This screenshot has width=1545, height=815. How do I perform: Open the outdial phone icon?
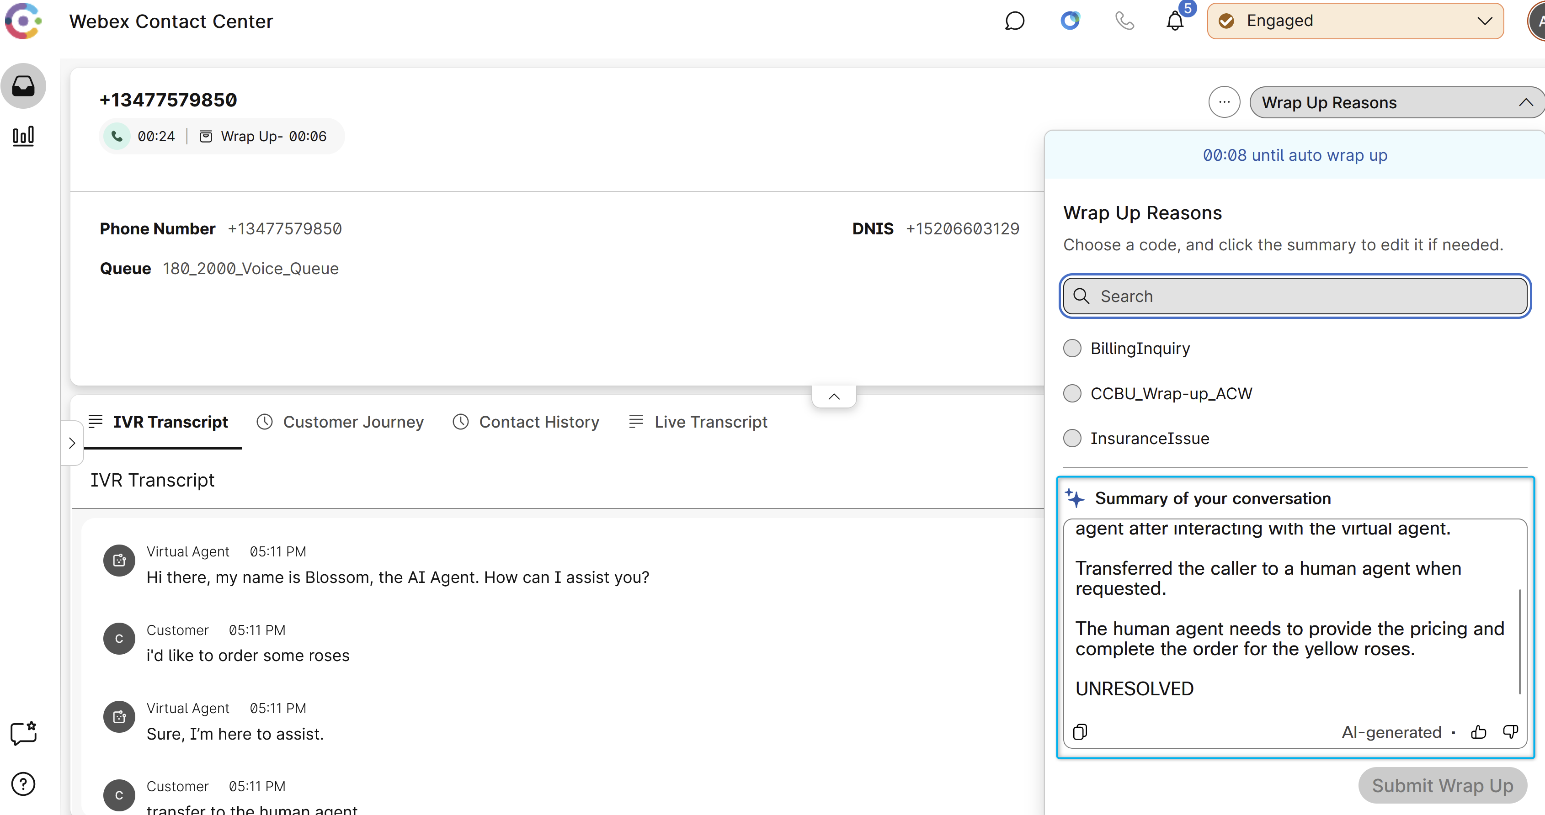[x=1124, y=21]
